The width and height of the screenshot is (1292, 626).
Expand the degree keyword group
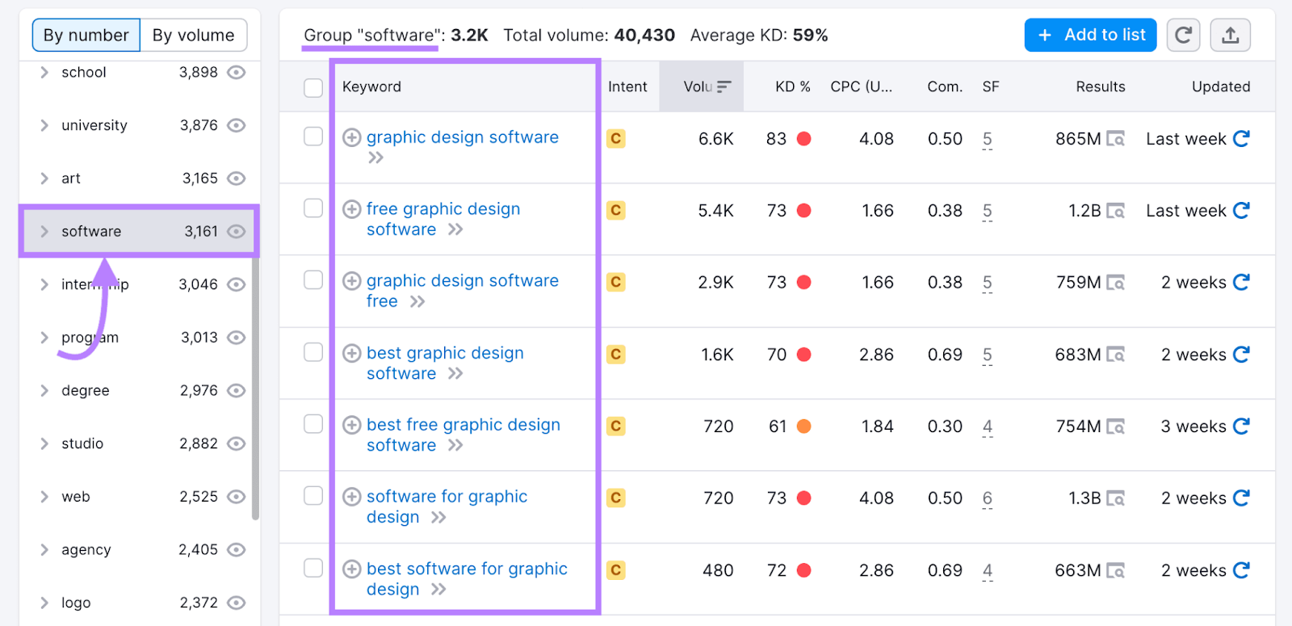(44, 391)
